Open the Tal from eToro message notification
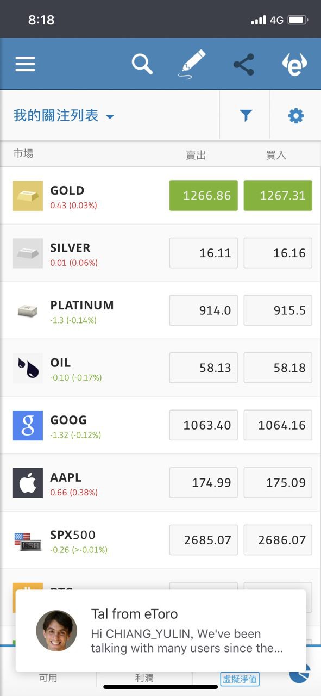 [x=161, y=631]
